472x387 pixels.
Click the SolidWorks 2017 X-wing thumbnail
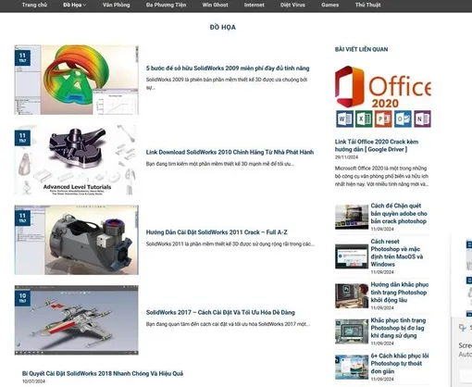(77, 320)
